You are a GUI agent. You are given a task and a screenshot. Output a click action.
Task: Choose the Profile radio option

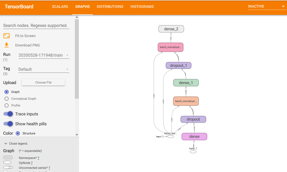[x=7, y=105]
